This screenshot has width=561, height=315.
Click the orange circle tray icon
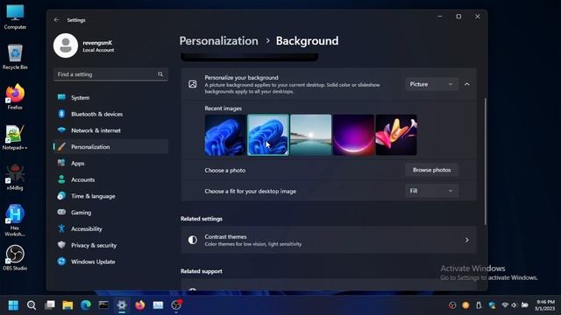(465, 305)
